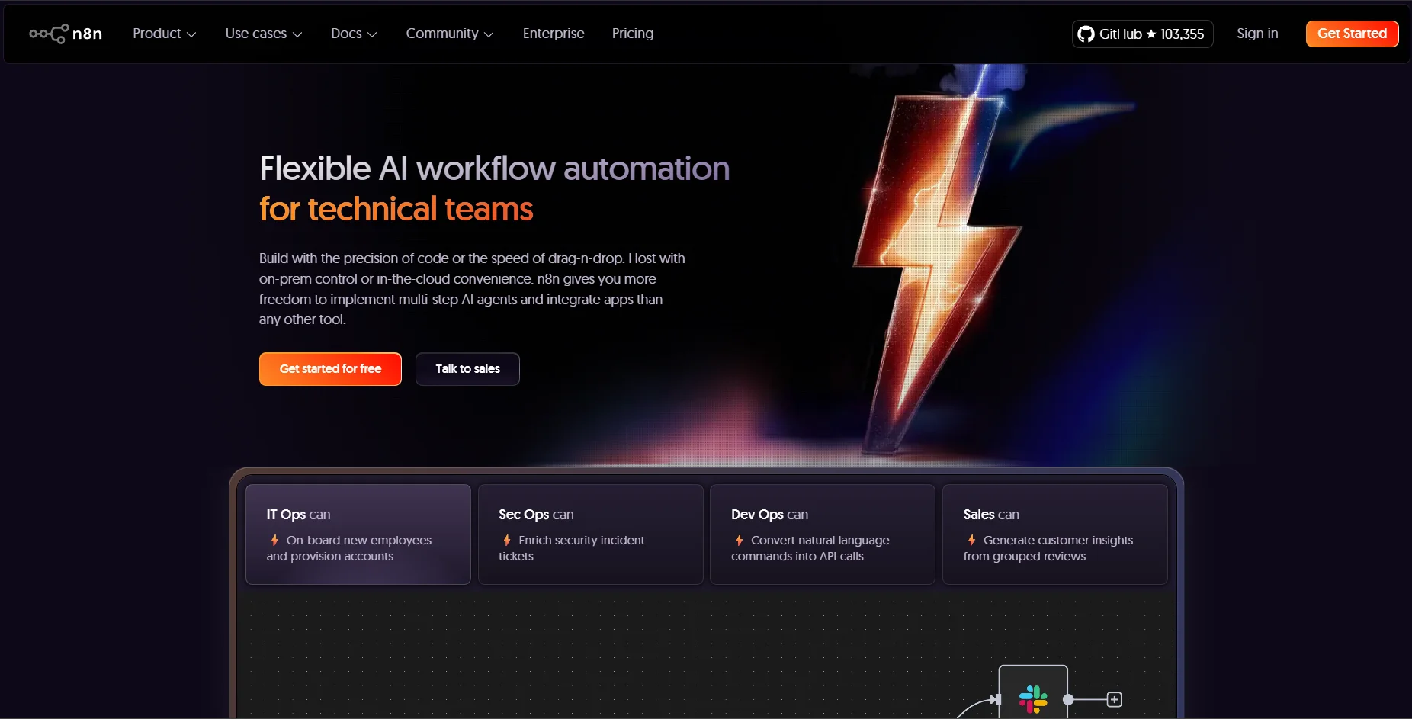Click the 'for technical teams' orange heading
The height and width of the screenshot is (719, 1412).
click(x=396, y=209)
